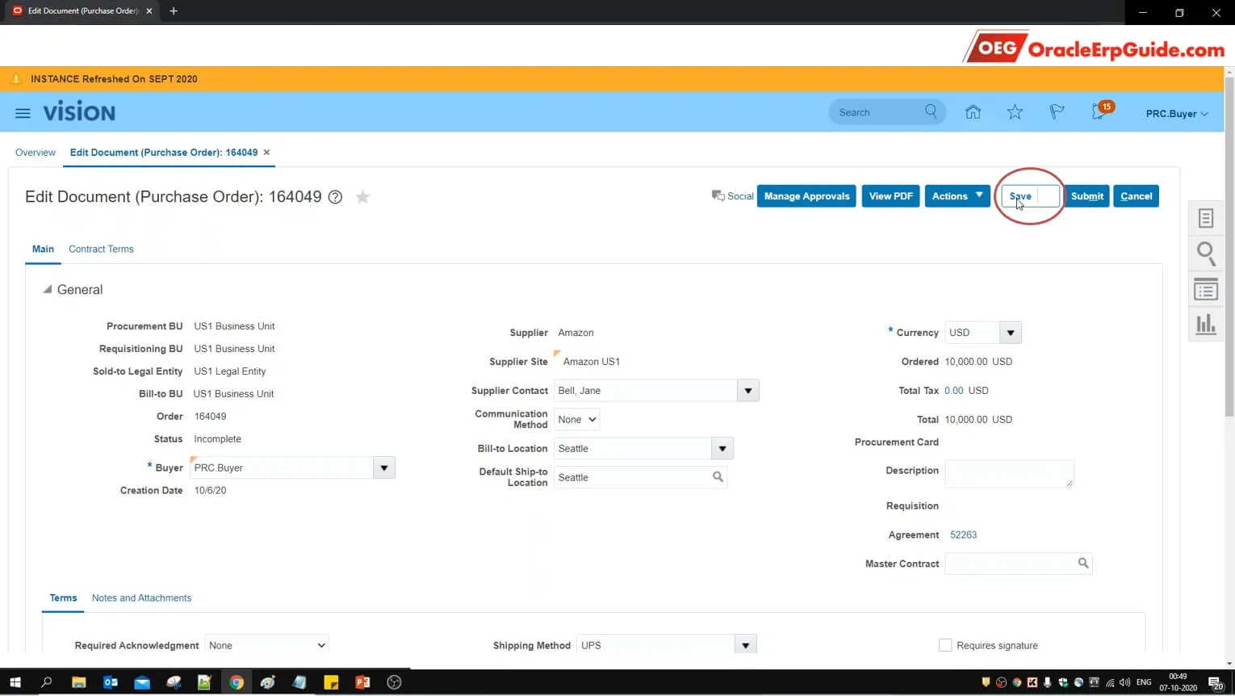Switch to the Contract Terms tab

101,249
